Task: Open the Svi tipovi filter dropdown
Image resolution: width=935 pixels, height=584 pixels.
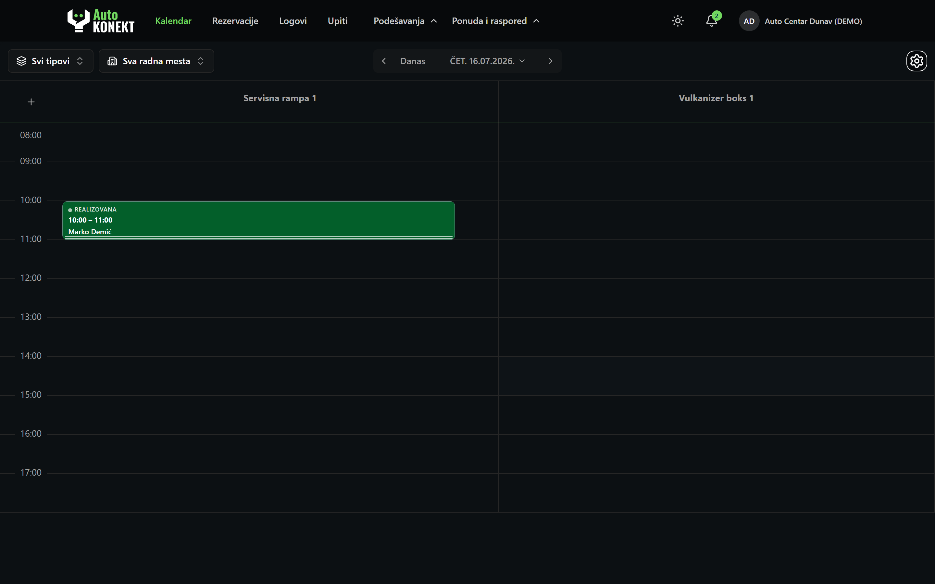Action: 51,61
